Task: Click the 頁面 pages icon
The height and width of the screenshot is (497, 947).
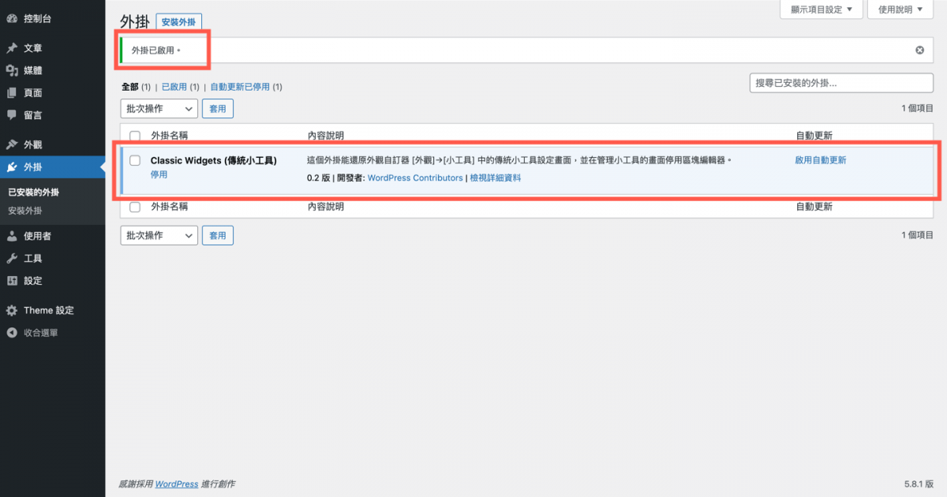Action: pos(12,92)
